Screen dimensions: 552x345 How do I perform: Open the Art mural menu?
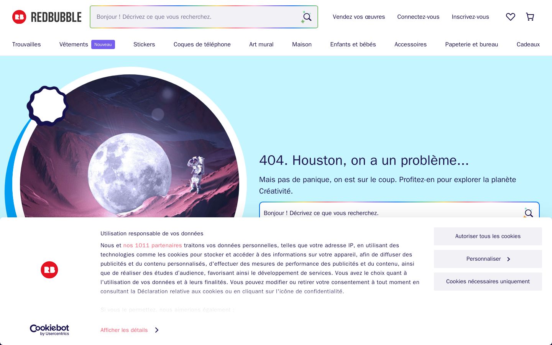click(x=261, y=44)
